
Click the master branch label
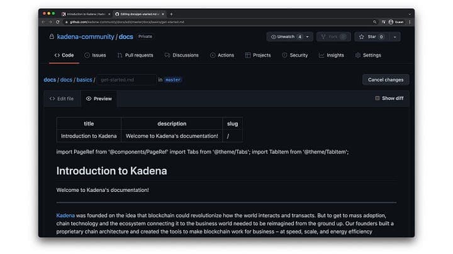point(173,80)
